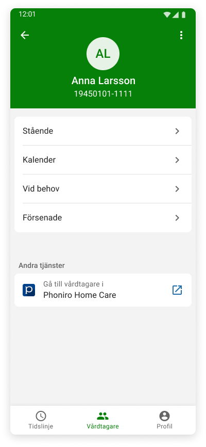Screen dimensions: 206x447
Task: Go to Phoniro Home Care link
Action: (x=103, y=290)
